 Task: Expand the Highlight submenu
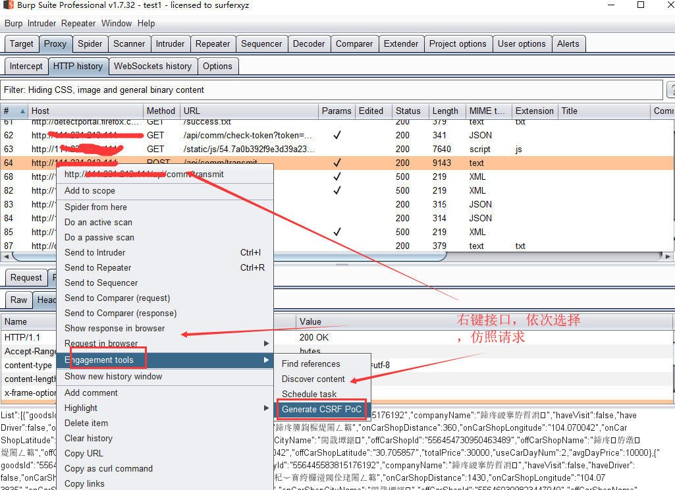(80, 408)
